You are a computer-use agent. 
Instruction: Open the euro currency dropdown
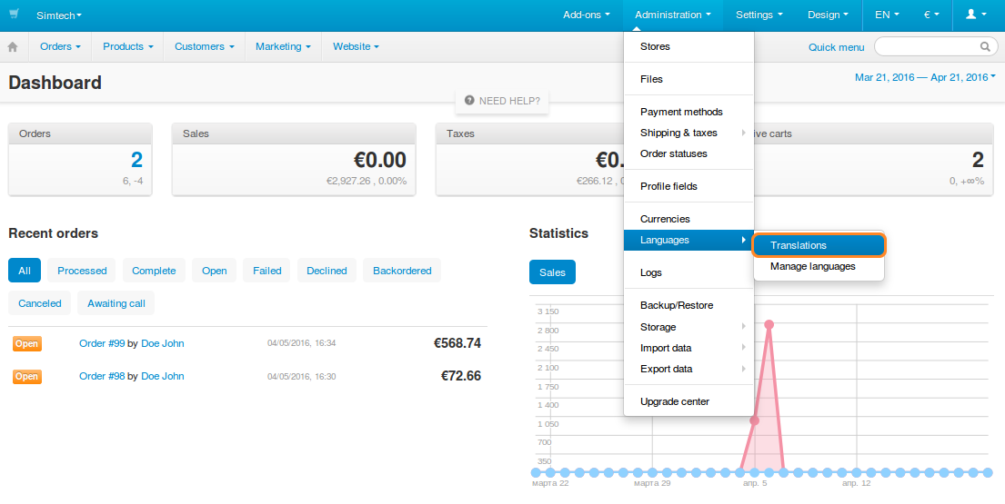(931, 15)
